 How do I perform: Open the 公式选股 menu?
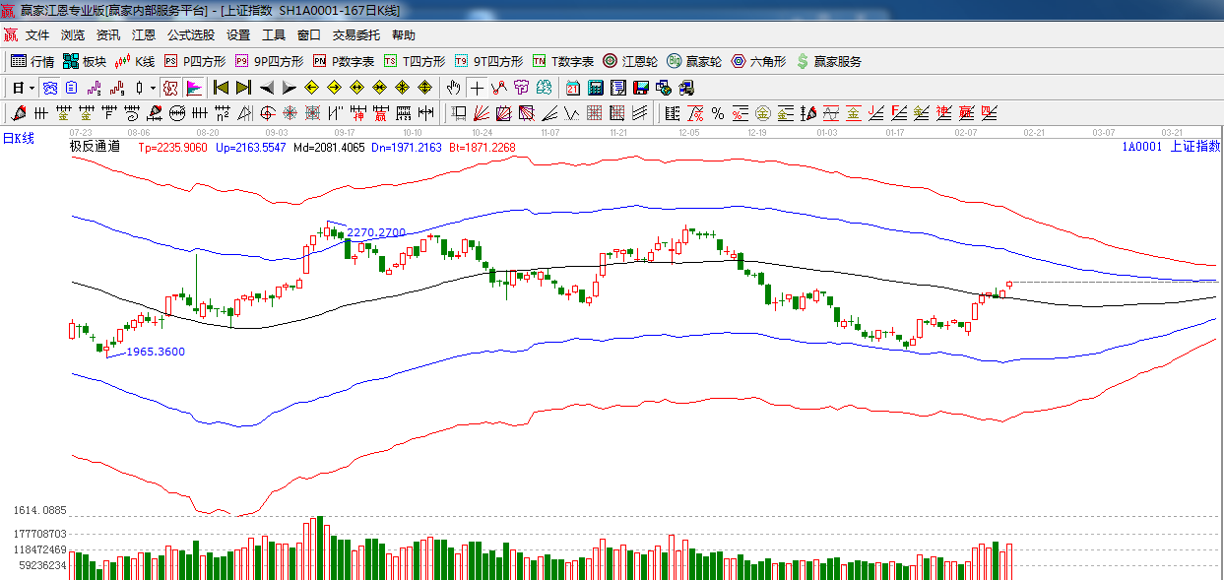click(x=190, y=34)
